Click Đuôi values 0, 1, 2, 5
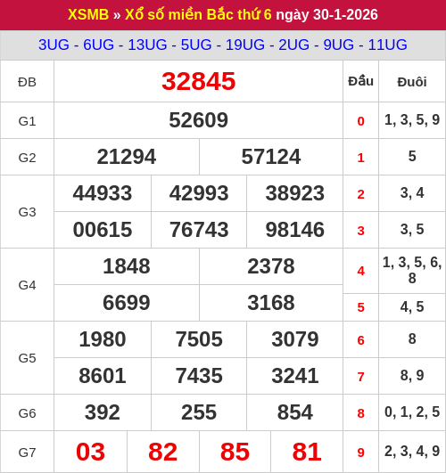Viewport: 446px width, 473px height. pos(412,412)
